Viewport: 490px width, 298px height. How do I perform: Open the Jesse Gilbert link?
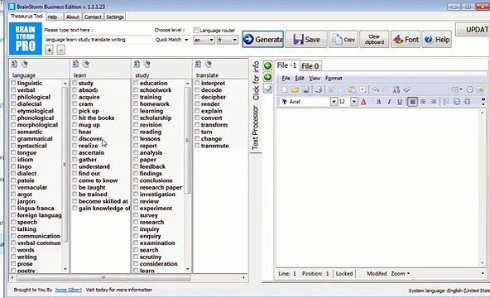(69, 290)
